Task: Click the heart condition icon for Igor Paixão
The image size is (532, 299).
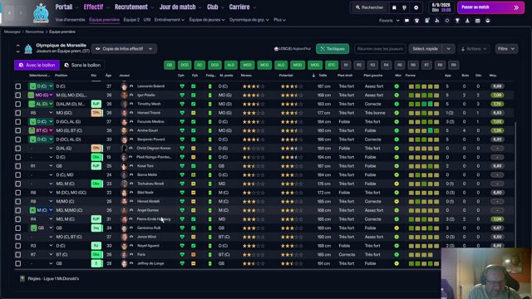Action: tap(182, 96)
